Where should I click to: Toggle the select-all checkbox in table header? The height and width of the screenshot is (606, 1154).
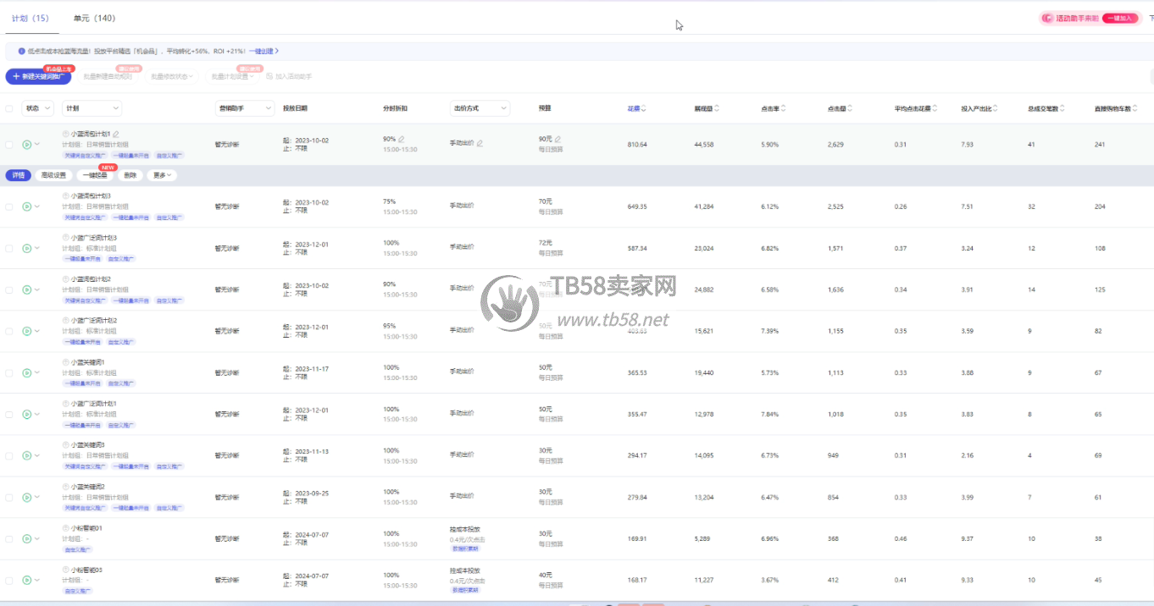(9, 108)
